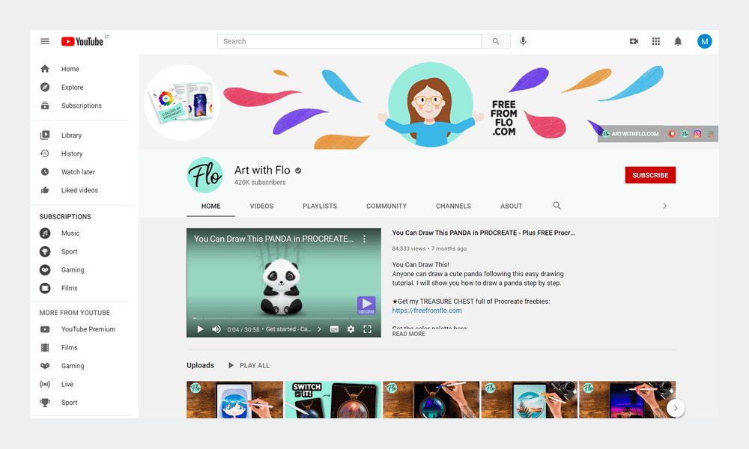Expand the video chapter list chevron
This screenshot has height=449, width=749.
(x=320, y=329)
